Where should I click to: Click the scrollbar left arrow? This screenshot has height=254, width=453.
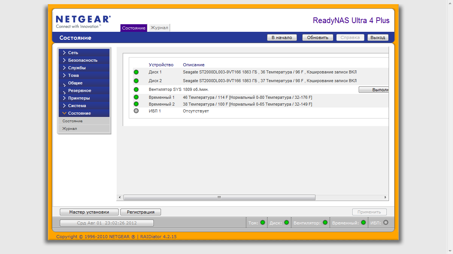click(120, 198)
